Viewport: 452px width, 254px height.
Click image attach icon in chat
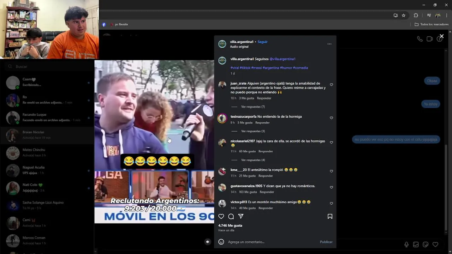416,244
